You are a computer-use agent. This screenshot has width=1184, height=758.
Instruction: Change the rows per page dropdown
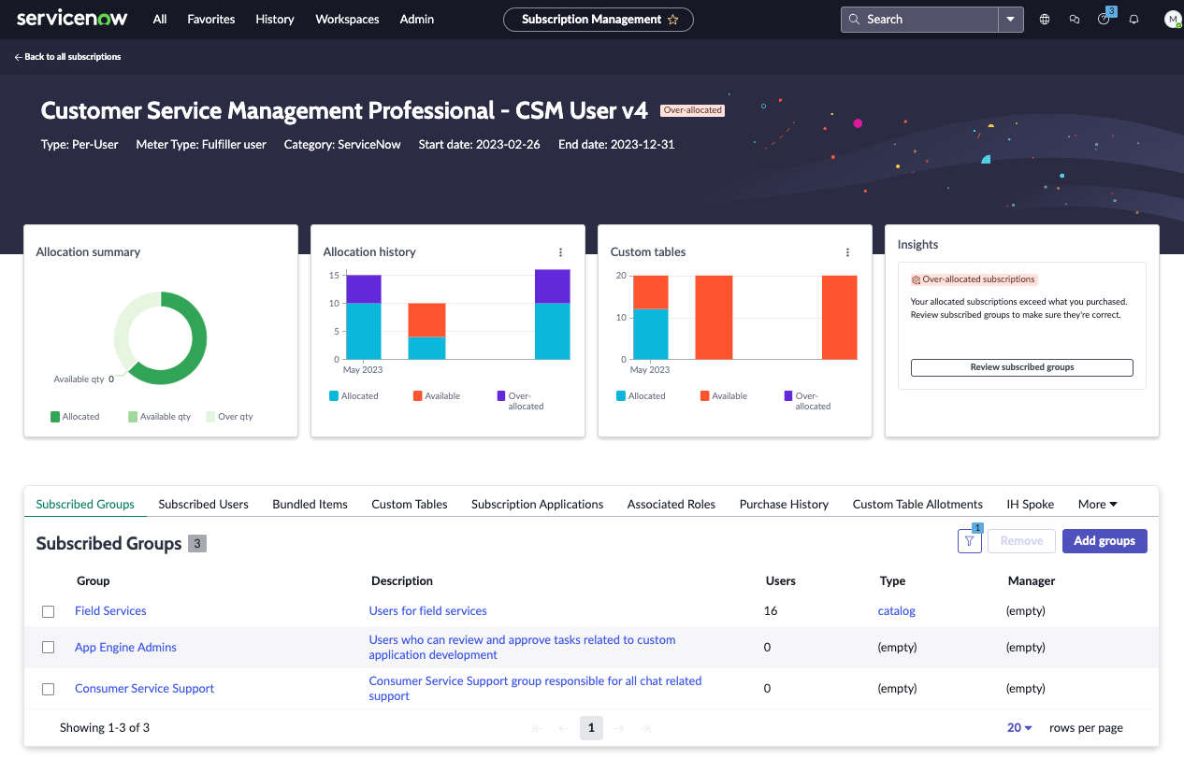[1019, 728]
